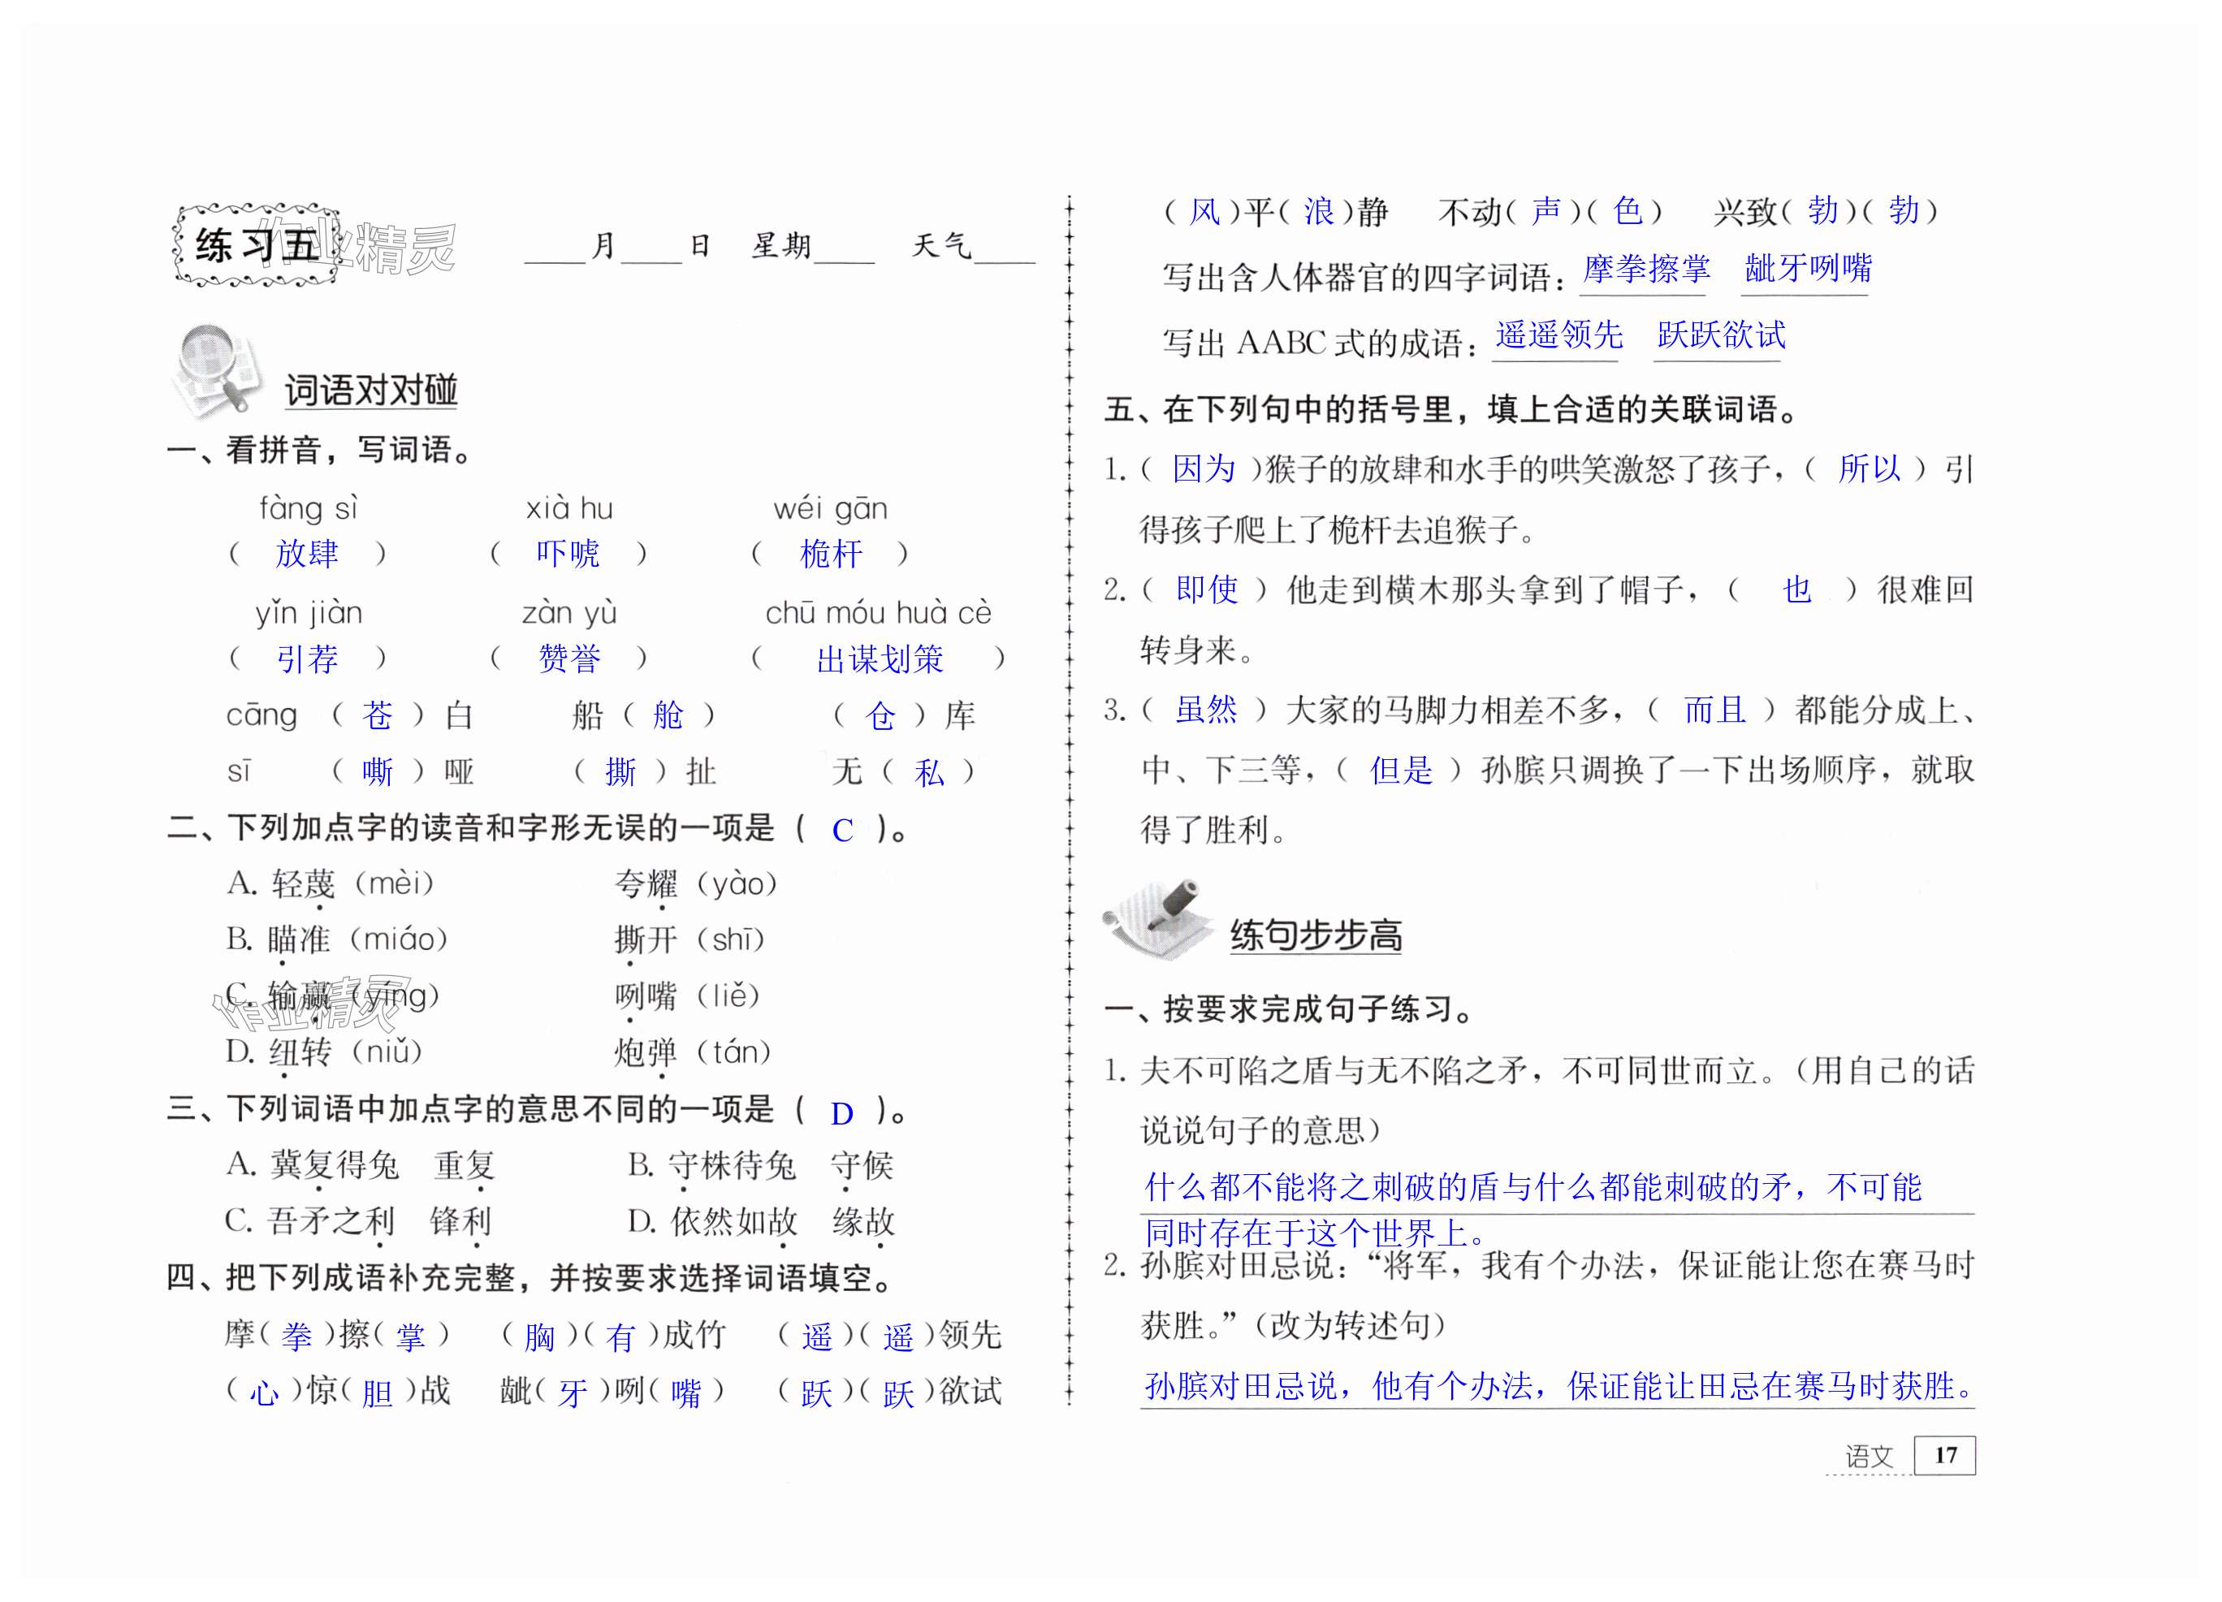Viewport: 2222px width, 1602px height.
Task: Click the answer 孙膑对田忌说 transcription line
Action: pyautogui.click(x=1558, y=1385)
